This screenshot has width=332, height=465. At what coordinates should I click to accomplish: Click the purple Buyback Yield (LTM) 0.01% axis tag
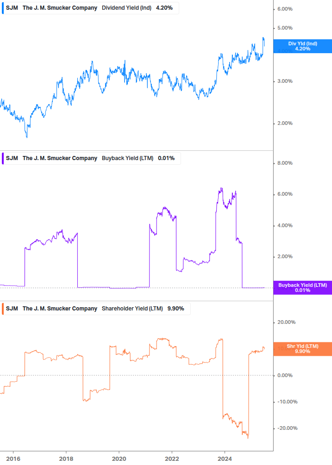(x=303, y=288)
